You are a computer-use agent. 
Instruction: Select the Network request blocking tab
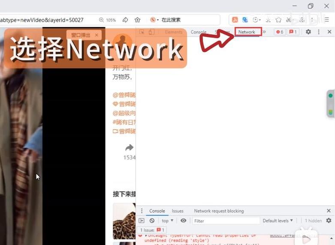click(x=219, y=211)
